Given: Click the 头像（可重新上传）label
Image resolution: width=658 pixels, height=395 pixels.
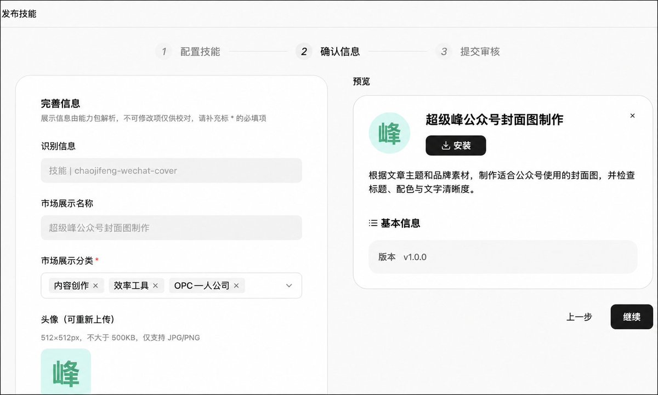Looking at the screenshot, I should coord(78,319).
